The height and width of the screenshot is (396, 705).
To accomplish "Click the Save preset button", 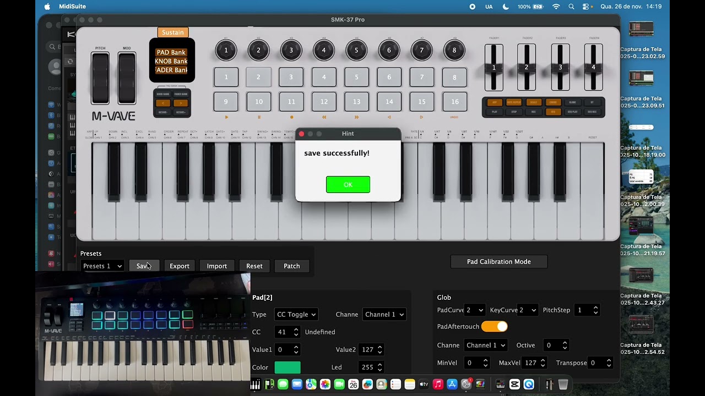I will (x=144, y=266).
